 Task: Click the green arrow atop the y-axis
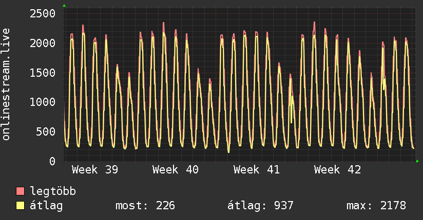[64, 6]
